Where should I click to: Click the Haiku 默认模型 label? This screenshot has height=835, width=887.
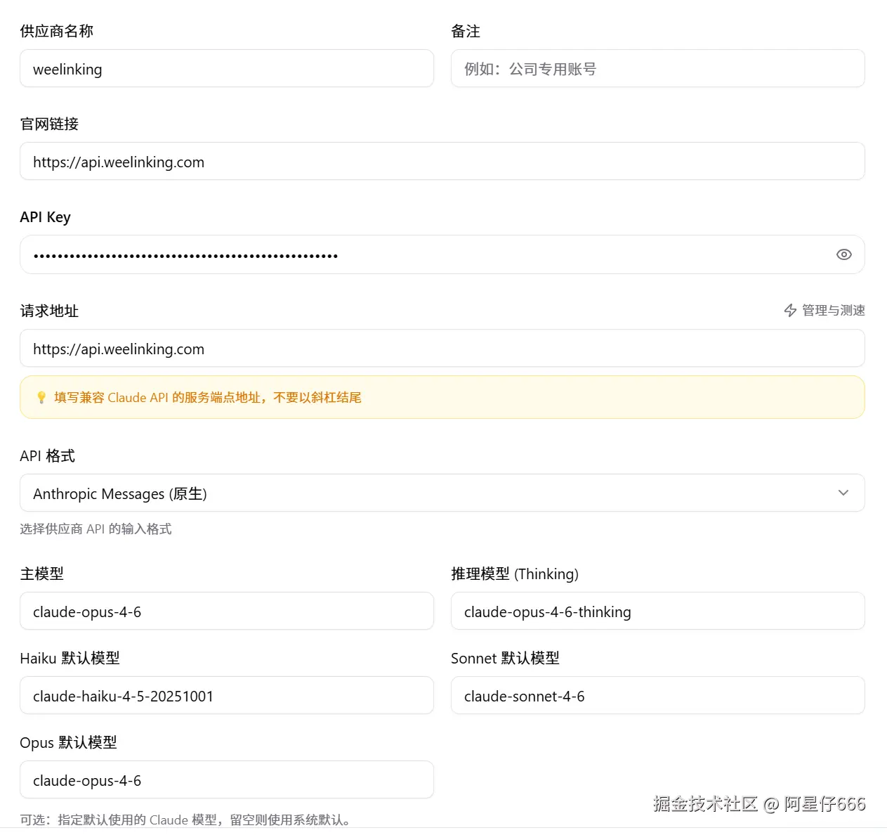click(x=70, y=658)
